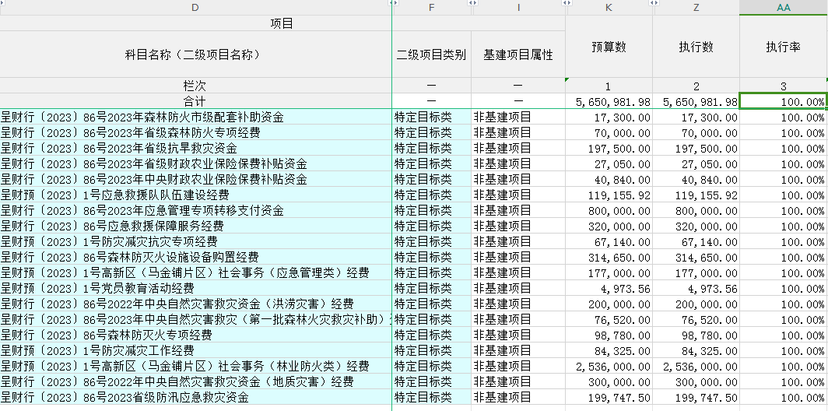
Task: Select the 党员教育活动经费 row name
Action: point(195,289)
